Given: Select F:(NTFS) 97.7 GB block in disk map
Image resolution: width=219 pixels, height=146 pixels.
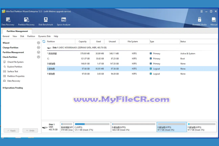Looking at the screenshot, I should click(202, 127).
